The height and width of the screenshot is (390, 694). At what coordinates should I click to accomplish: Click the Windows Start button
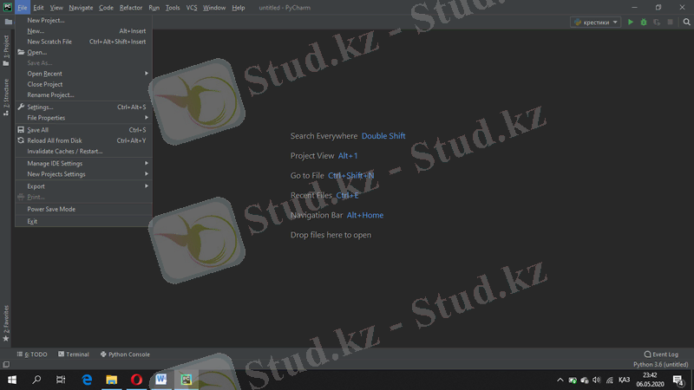[12, 380]
